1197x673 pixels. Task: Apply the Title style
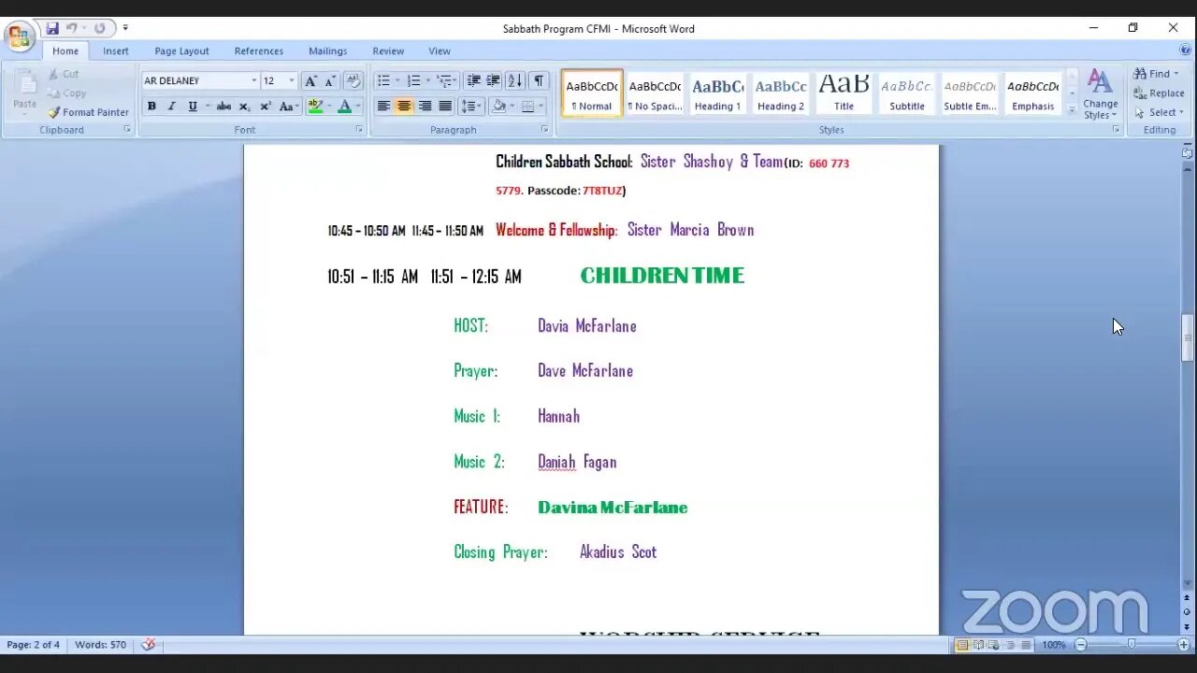(844, 93)
